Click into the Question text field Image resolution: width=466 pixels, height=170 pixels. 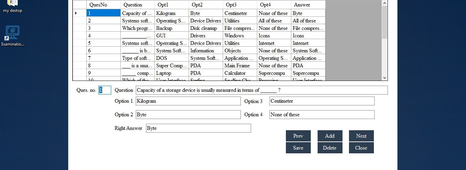click(262, 90)
